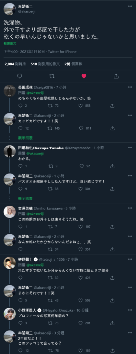The width and height of the screenshot is (136, 354).
Task: Unlike the main tweet via the red heart
Action: pyautogui.click(x=84, y=76)
